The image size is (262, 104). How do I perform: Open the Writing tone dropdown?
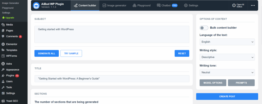(x=227, y=72)
